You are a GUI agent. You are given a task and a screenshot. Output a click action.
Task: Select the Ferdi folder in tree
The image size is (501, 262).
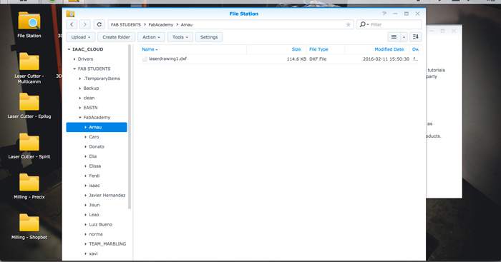[x=94, y=176]
